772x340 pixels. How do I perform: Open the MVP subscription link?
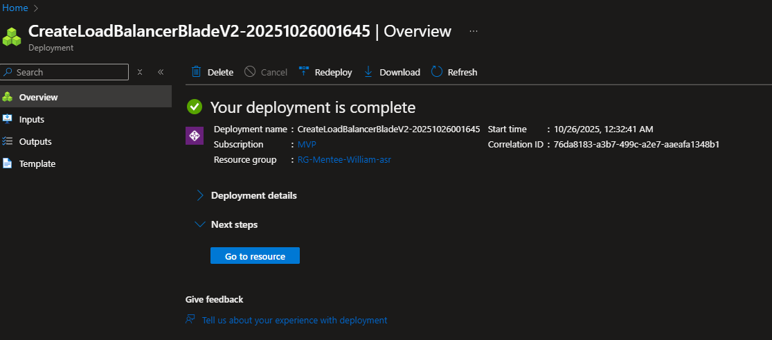point(306,145)
